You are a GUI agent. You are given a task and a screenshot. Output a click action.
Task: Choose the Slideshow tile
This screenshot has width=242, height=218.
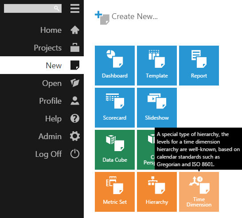157,108
